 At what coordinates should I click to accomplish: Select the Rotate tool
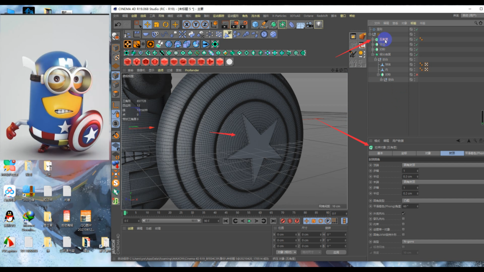click(166, 24)
